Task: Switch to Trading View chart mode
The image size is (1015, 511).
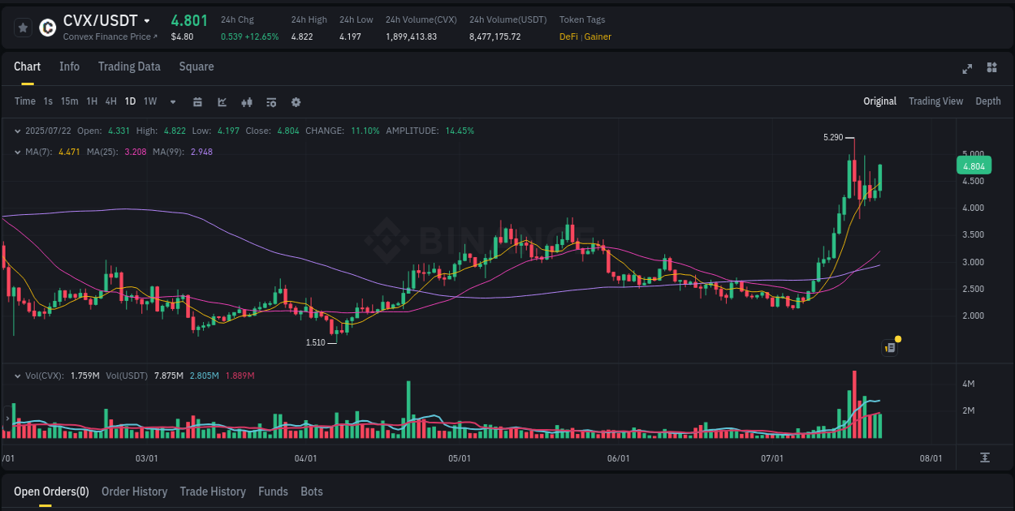Action: pyautogui.click(x=935, y=101)
